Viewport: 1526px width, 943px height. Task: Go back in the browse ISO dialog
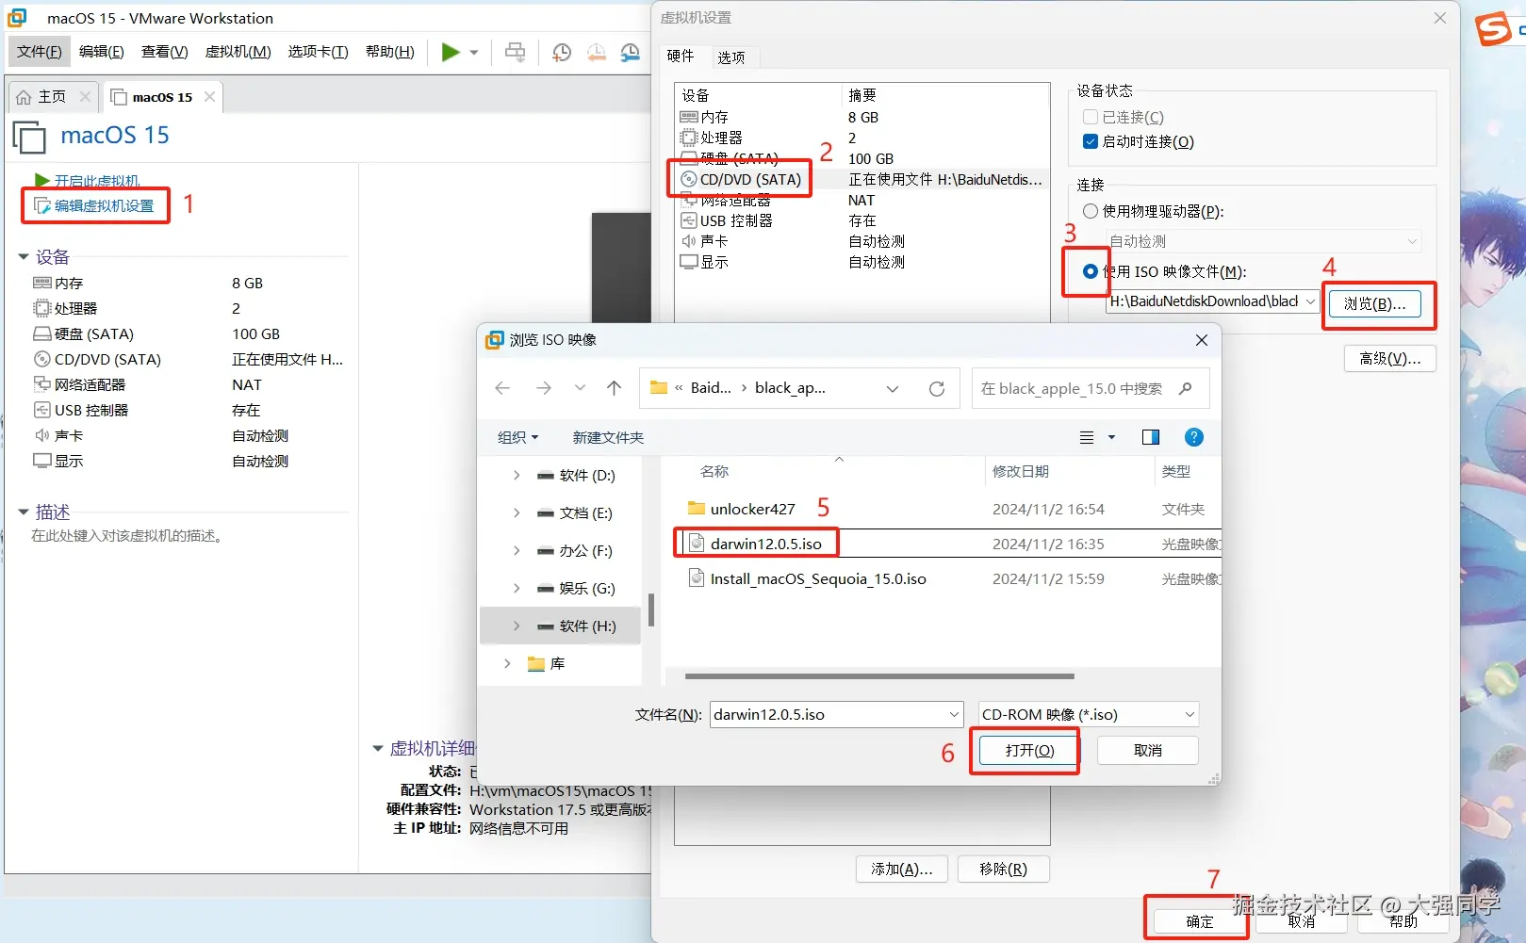pos(502,388)
